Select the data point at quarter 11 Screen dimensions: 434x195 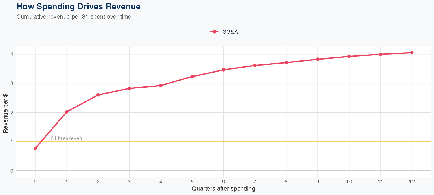[380, 54]
